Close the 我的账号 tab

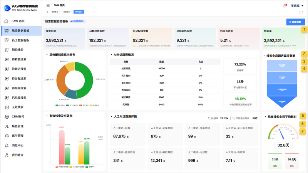(x=60, y=12)
